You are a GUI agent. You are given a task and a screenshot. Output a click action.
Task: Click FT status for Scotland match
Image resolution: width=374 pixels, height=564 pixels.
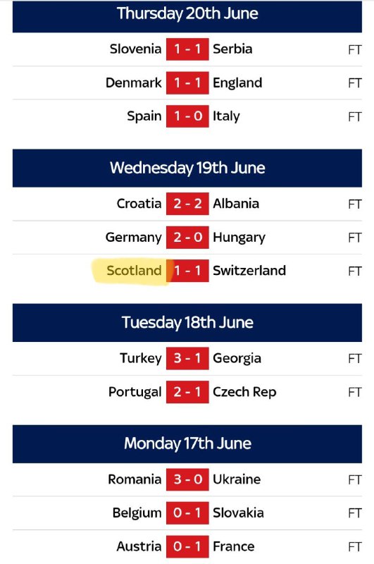point(354,271)
